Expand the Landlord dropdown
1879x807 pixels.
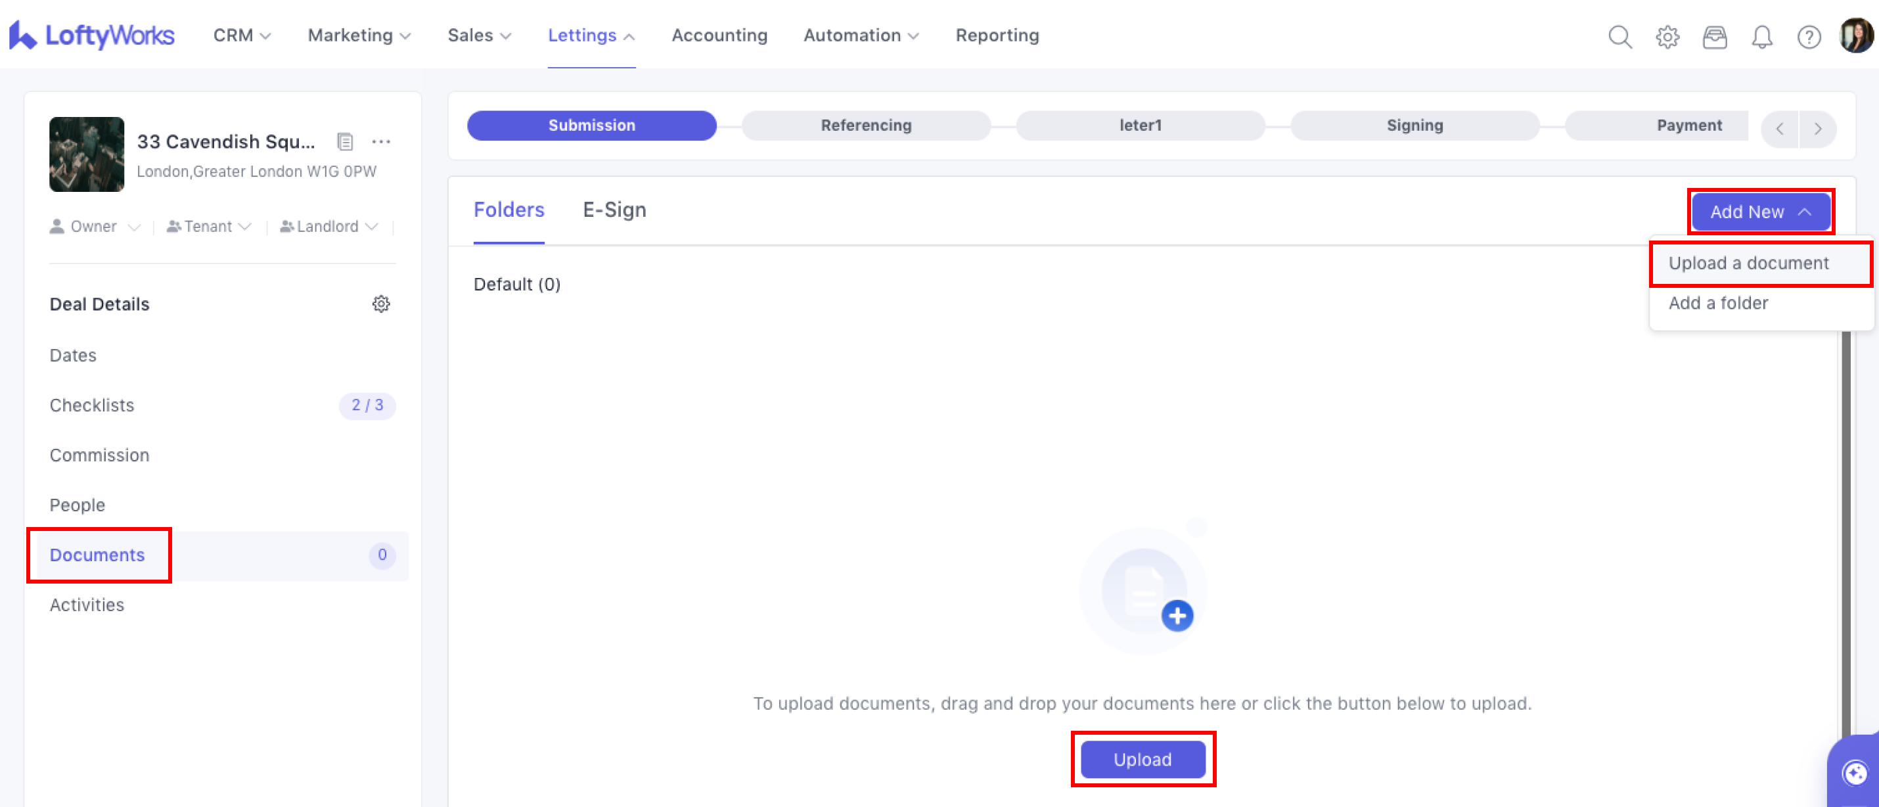click(x=329, y=227)
